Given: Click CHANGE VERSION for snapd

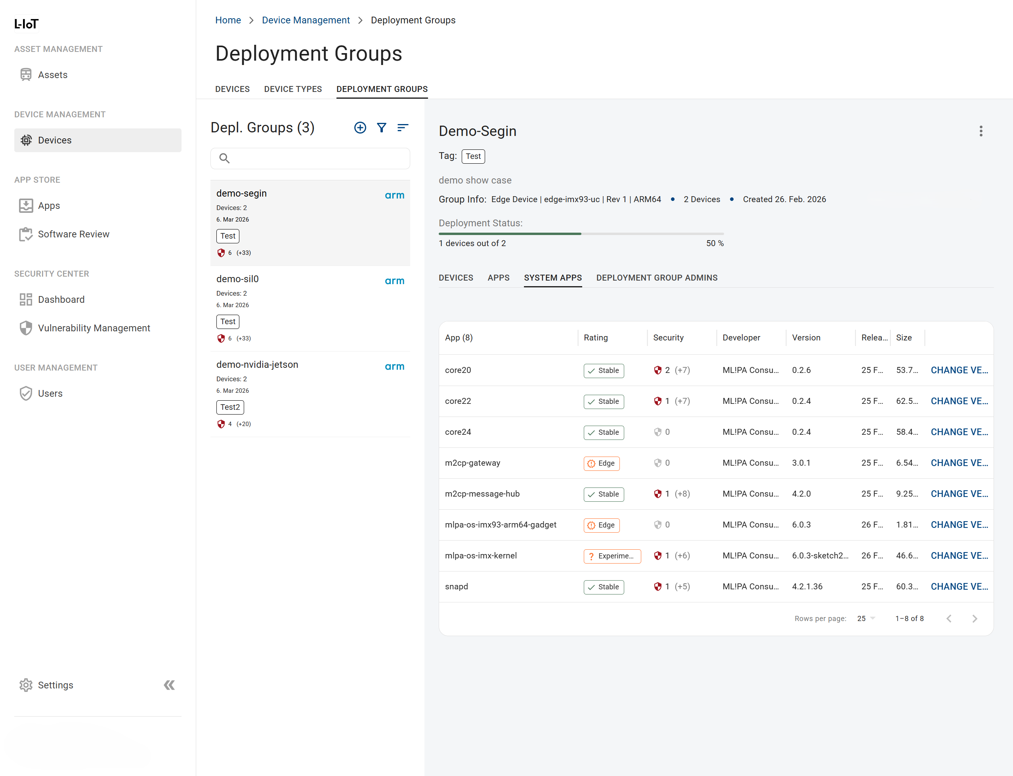Looking at the screenshot, I should point(959,586).
